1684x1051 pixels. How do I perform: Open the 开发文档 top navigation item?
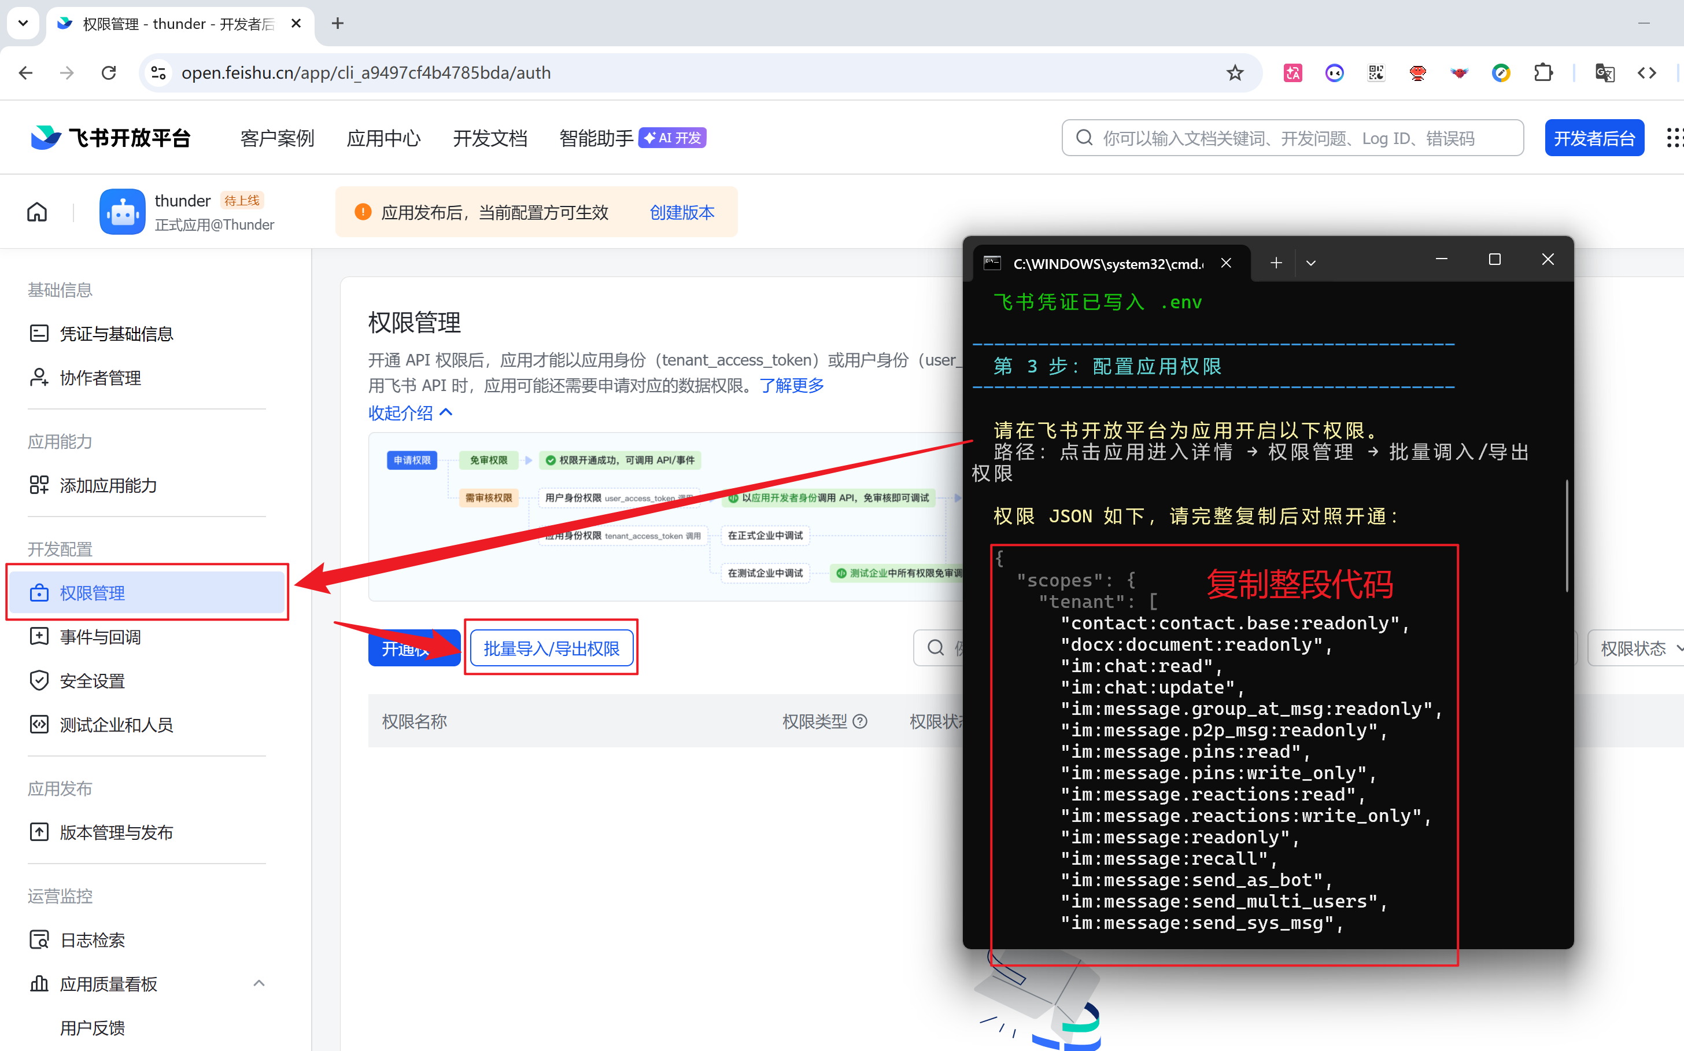click(490, 138)
